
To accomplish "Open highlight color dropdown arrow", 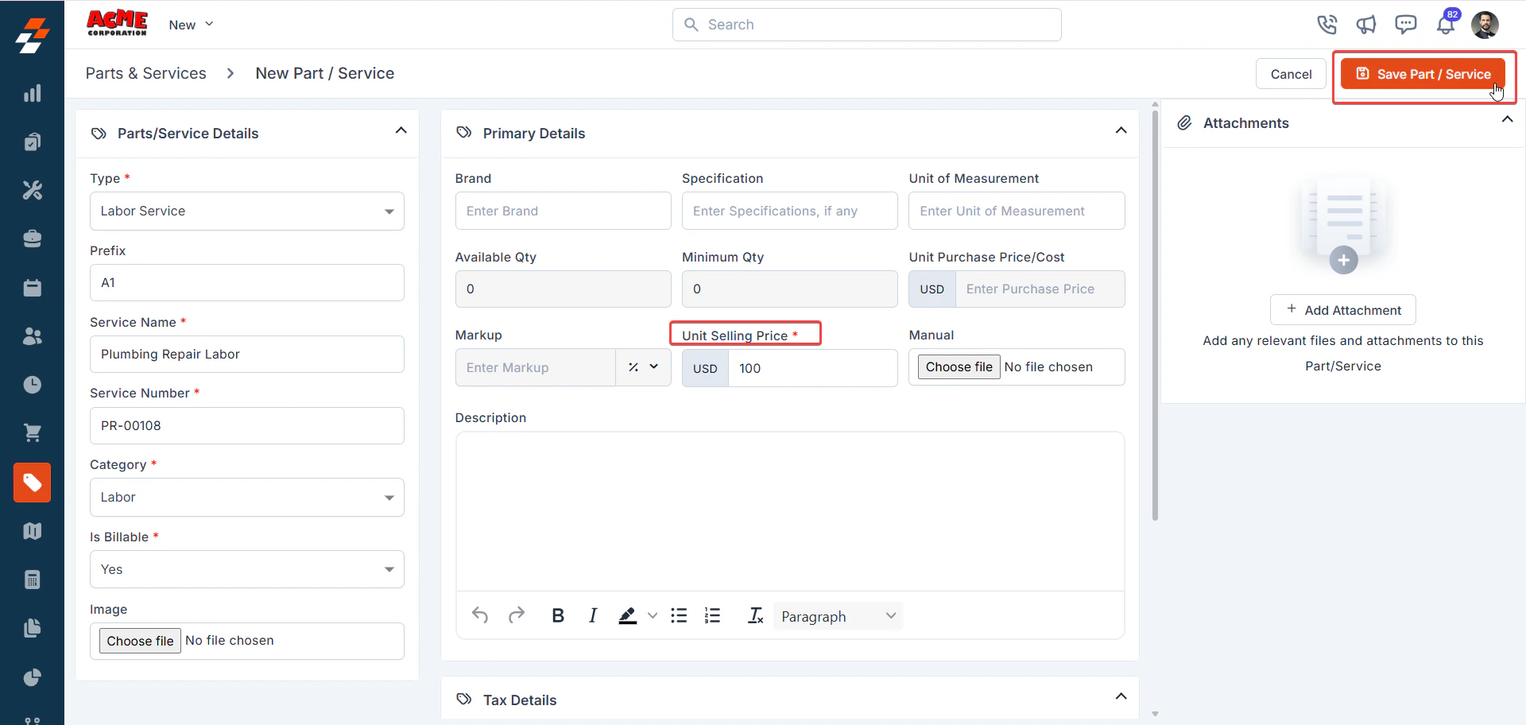I will coord(653,615).
